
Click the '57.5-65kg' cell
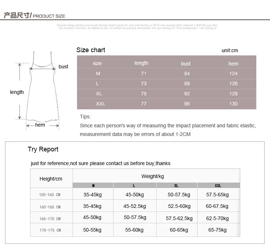tap(217, 195)
